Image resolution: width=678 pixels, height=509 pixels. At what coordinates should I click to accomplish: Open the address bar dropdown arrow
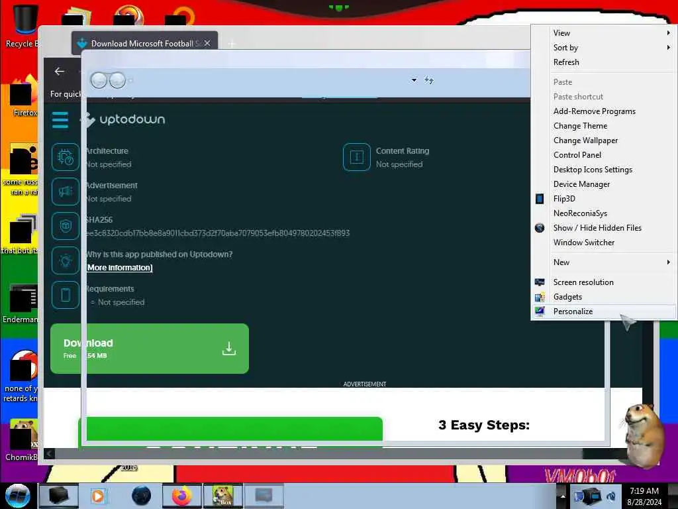pyautogui.click(x=414, y=80)
